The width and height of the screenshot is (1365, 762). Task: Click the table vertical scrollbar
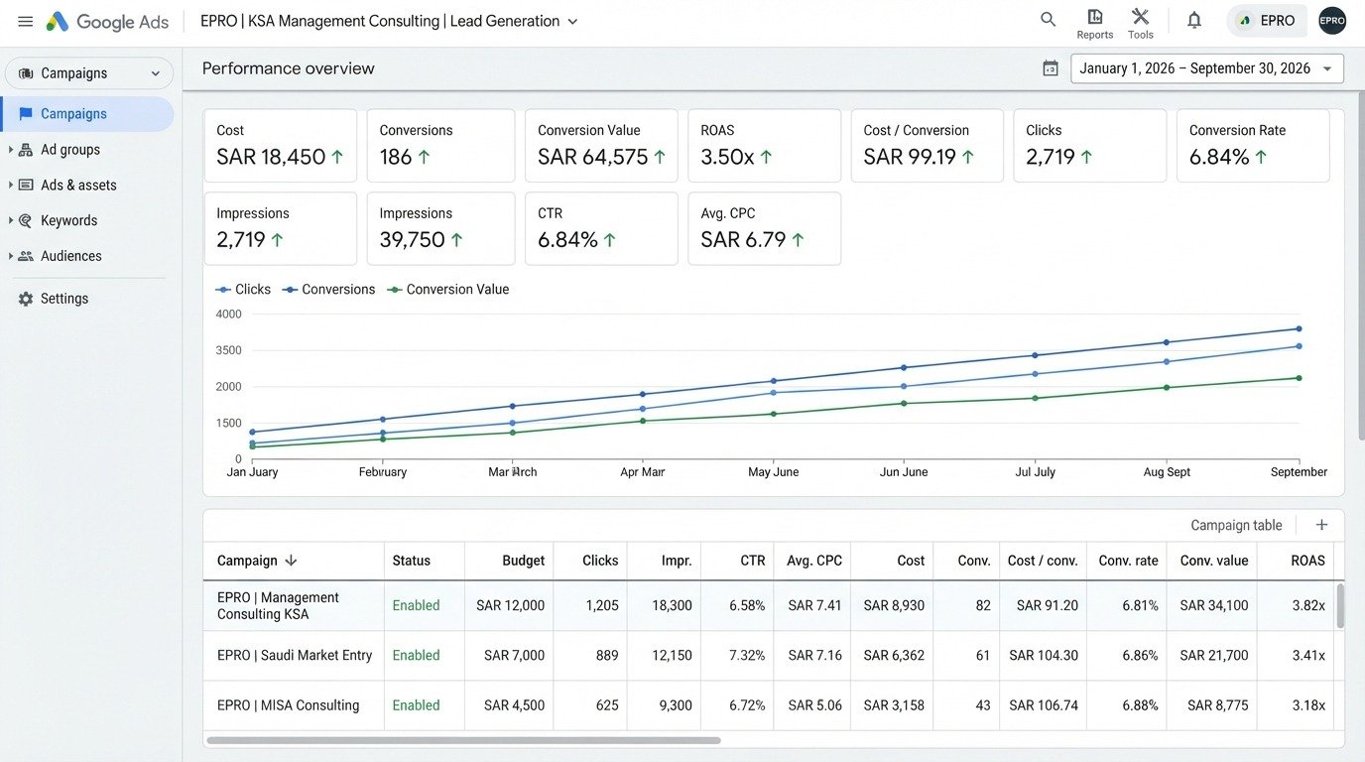click(1339, 605)
